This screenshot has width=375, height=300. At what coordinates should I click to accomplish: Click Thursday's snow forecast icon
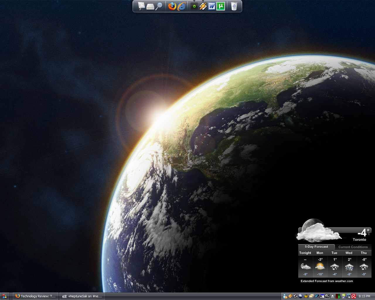click(364, 267)
